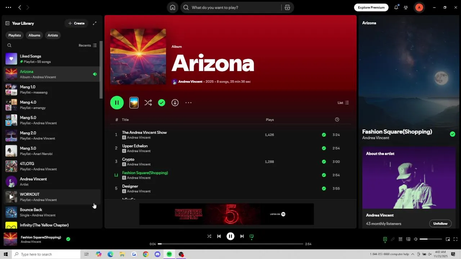Open Mang 1.0 playlist
The image size is (461, 259).
[x=52, y=90]
